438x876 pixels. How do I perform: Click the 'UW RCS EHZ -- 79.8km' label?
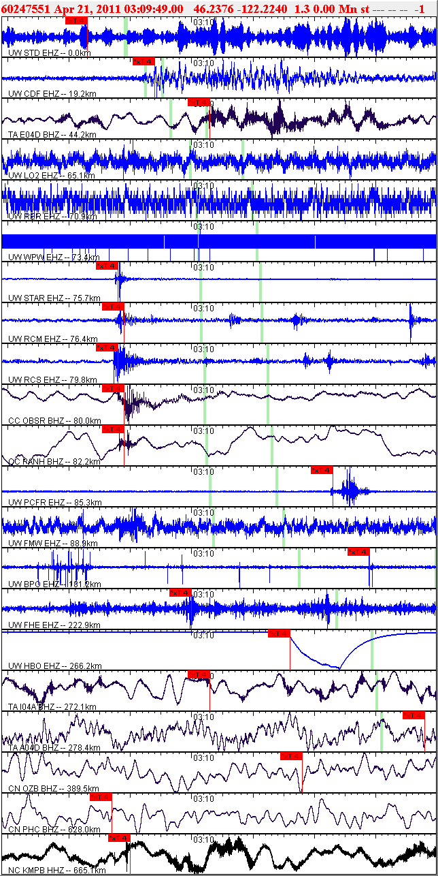pyautogui.click(x=53, y=379)
